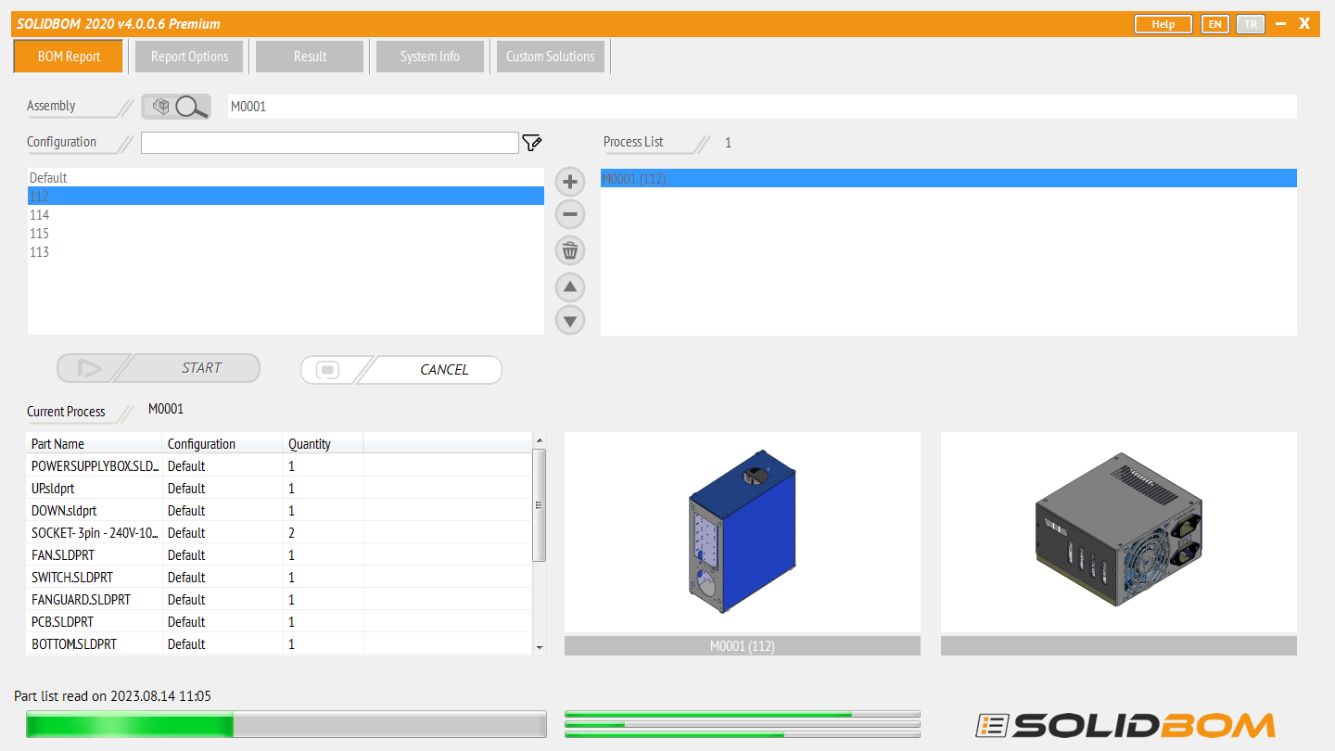
Task: Click the Configuration filter input field
Action: click(329, 143)
